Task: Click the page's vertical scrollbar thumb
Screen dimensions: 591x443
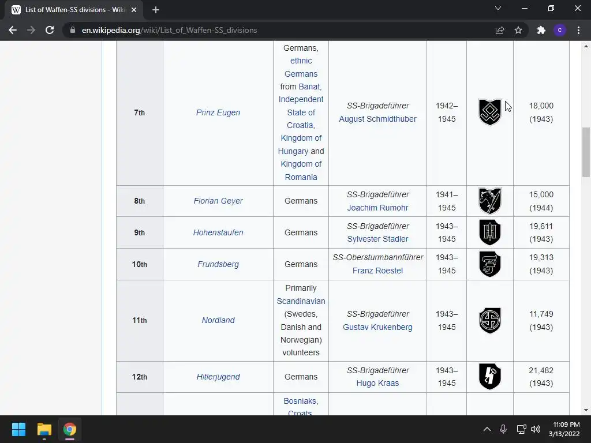Action: 586,152
